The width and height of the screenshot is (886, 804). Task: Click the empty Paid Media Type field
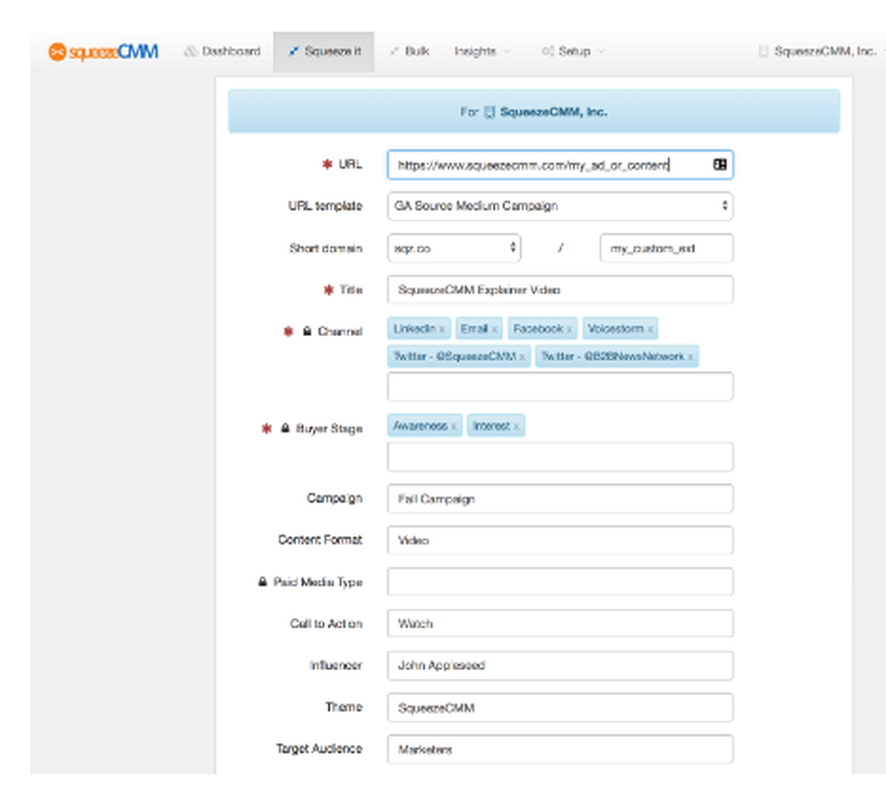pos(560,582)
